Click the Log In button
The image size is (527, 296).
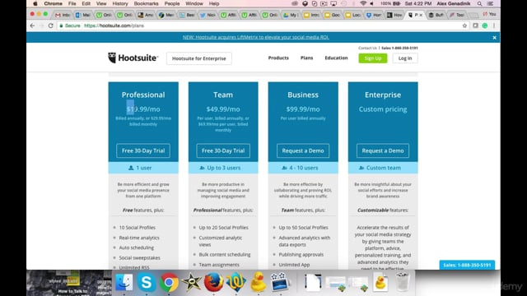point(405,58)
